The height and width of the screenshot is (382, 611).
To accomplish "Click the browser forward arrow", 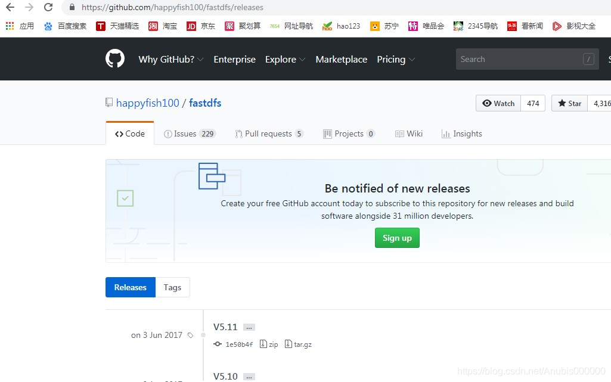I will click(29, 7).
